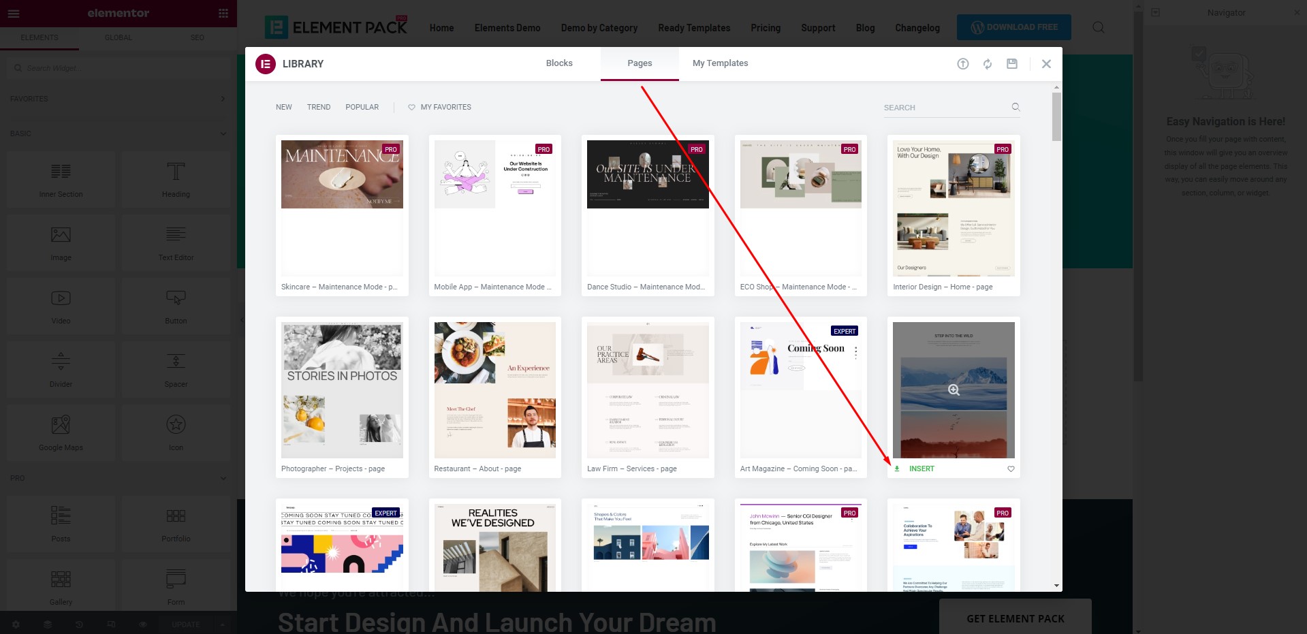The height and width of the screenshot is (634, 1307).
Task: Open the Update button dropdown arrow
Action: pyautogui.click(x=223, y=624)
